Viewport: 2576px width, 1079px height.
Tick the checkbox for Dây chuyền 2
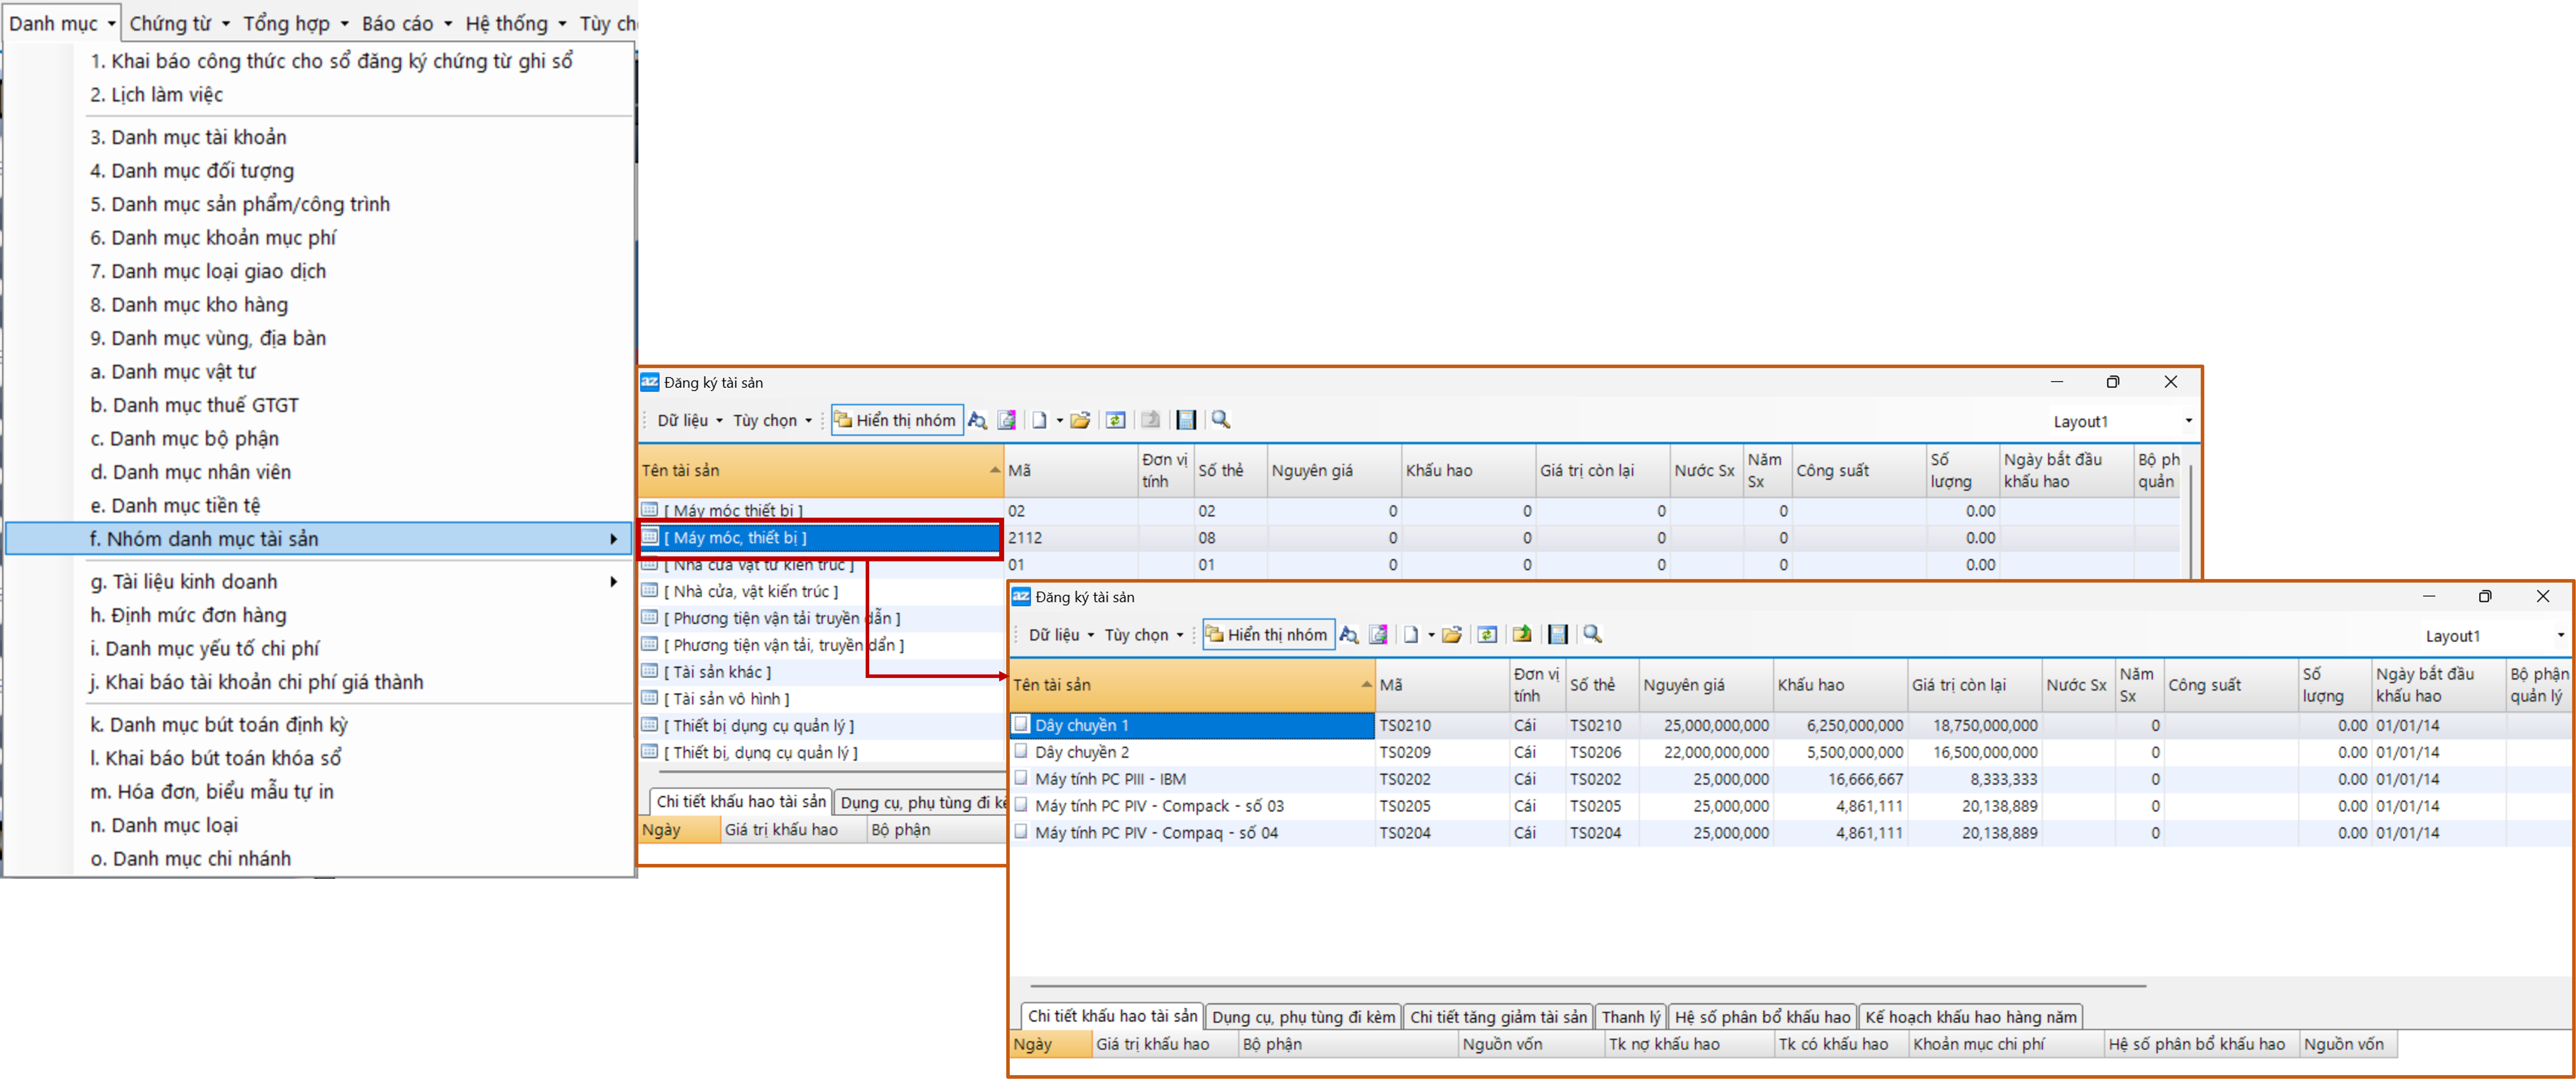click(1021, 751)
